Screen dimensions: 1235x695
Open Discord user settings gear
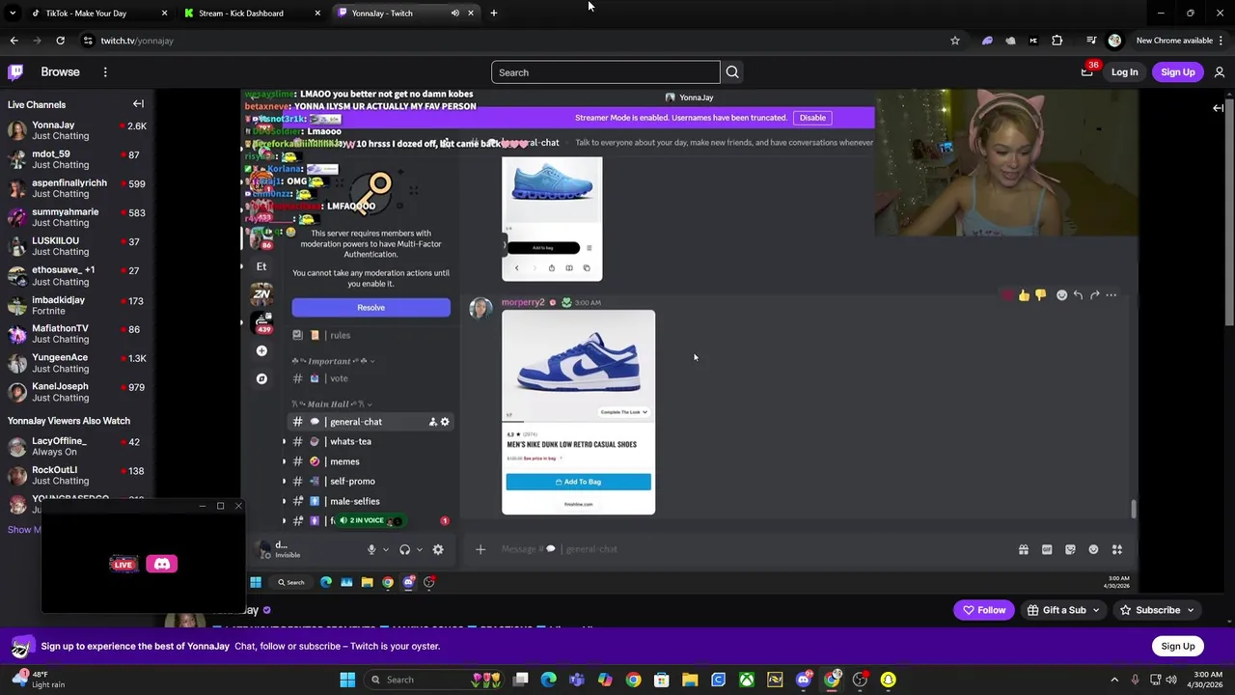tap(438, 549)
